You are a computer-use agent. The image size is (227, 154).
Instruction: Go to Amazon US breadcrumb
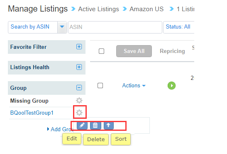point(146,9)
